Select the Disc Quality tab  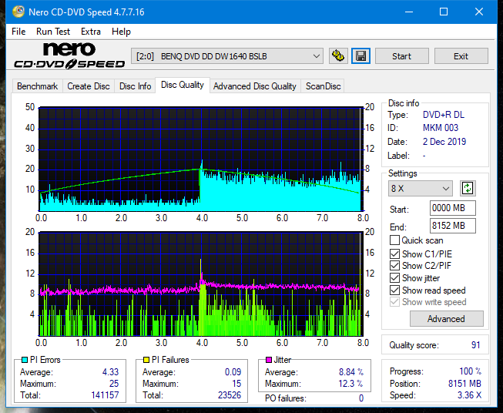pyautogui.click(x=183, y=85)
